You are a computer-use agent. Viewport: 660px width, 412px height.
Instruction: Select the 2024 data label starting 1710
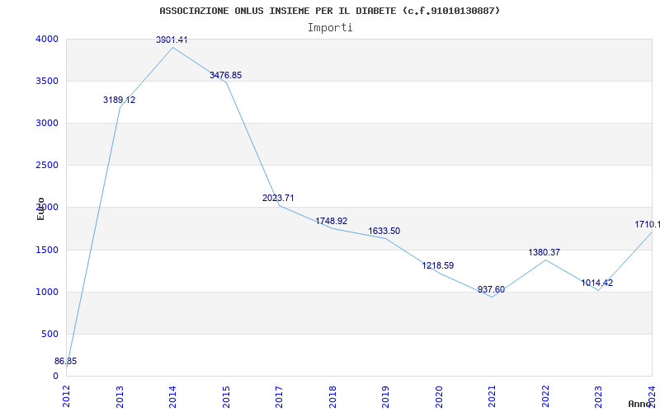pos(648,224)
